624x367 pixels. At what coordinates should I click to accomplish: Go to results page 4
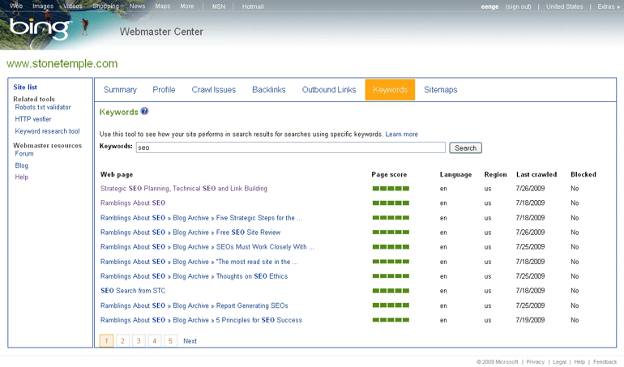[x=155, y=341]
